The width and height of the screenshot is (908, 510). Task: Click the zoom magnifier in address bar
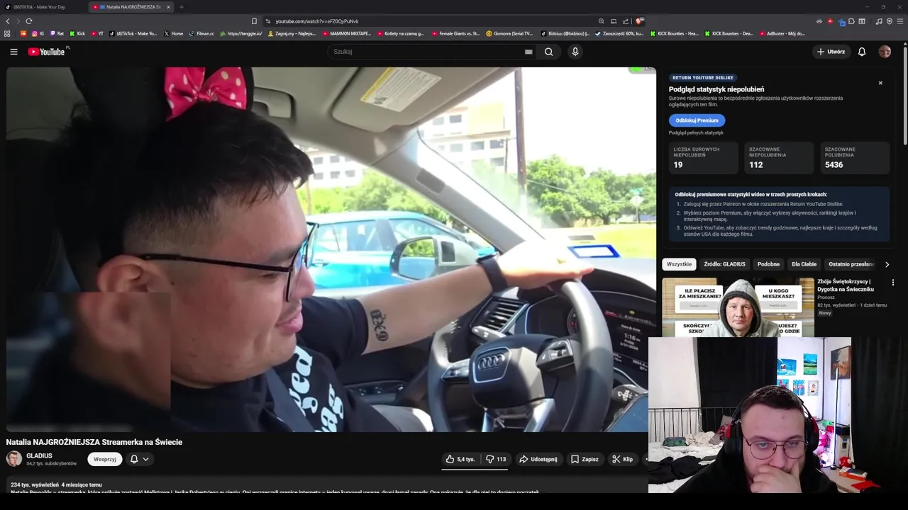click(x=602, y=21)
